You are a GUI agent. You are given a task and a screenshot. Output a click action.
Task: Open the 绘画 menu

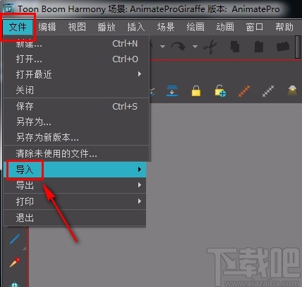tap(195, 27)
